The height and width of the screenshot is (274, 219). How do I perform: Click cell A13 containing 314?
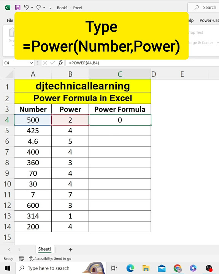pyautogui.click(x=33, y=216)
